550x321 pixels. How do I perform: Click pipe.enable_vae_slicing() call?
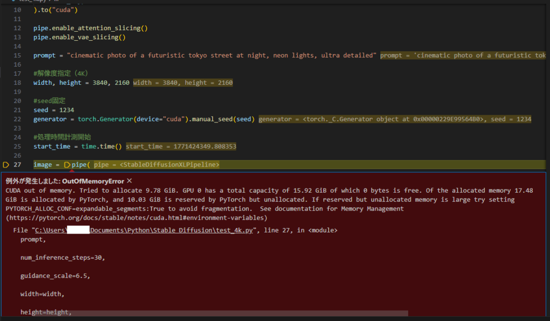[79, 37]
